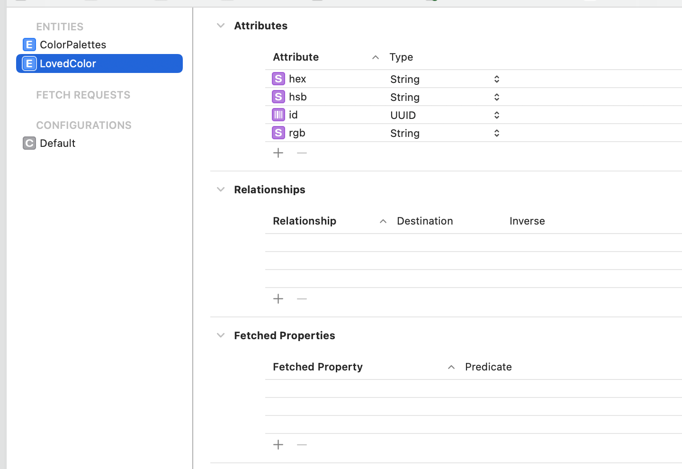Click the id attribute UUID icon
This screenshot has width=682, height=469.
pyautogui.click(x=278, y=115)
